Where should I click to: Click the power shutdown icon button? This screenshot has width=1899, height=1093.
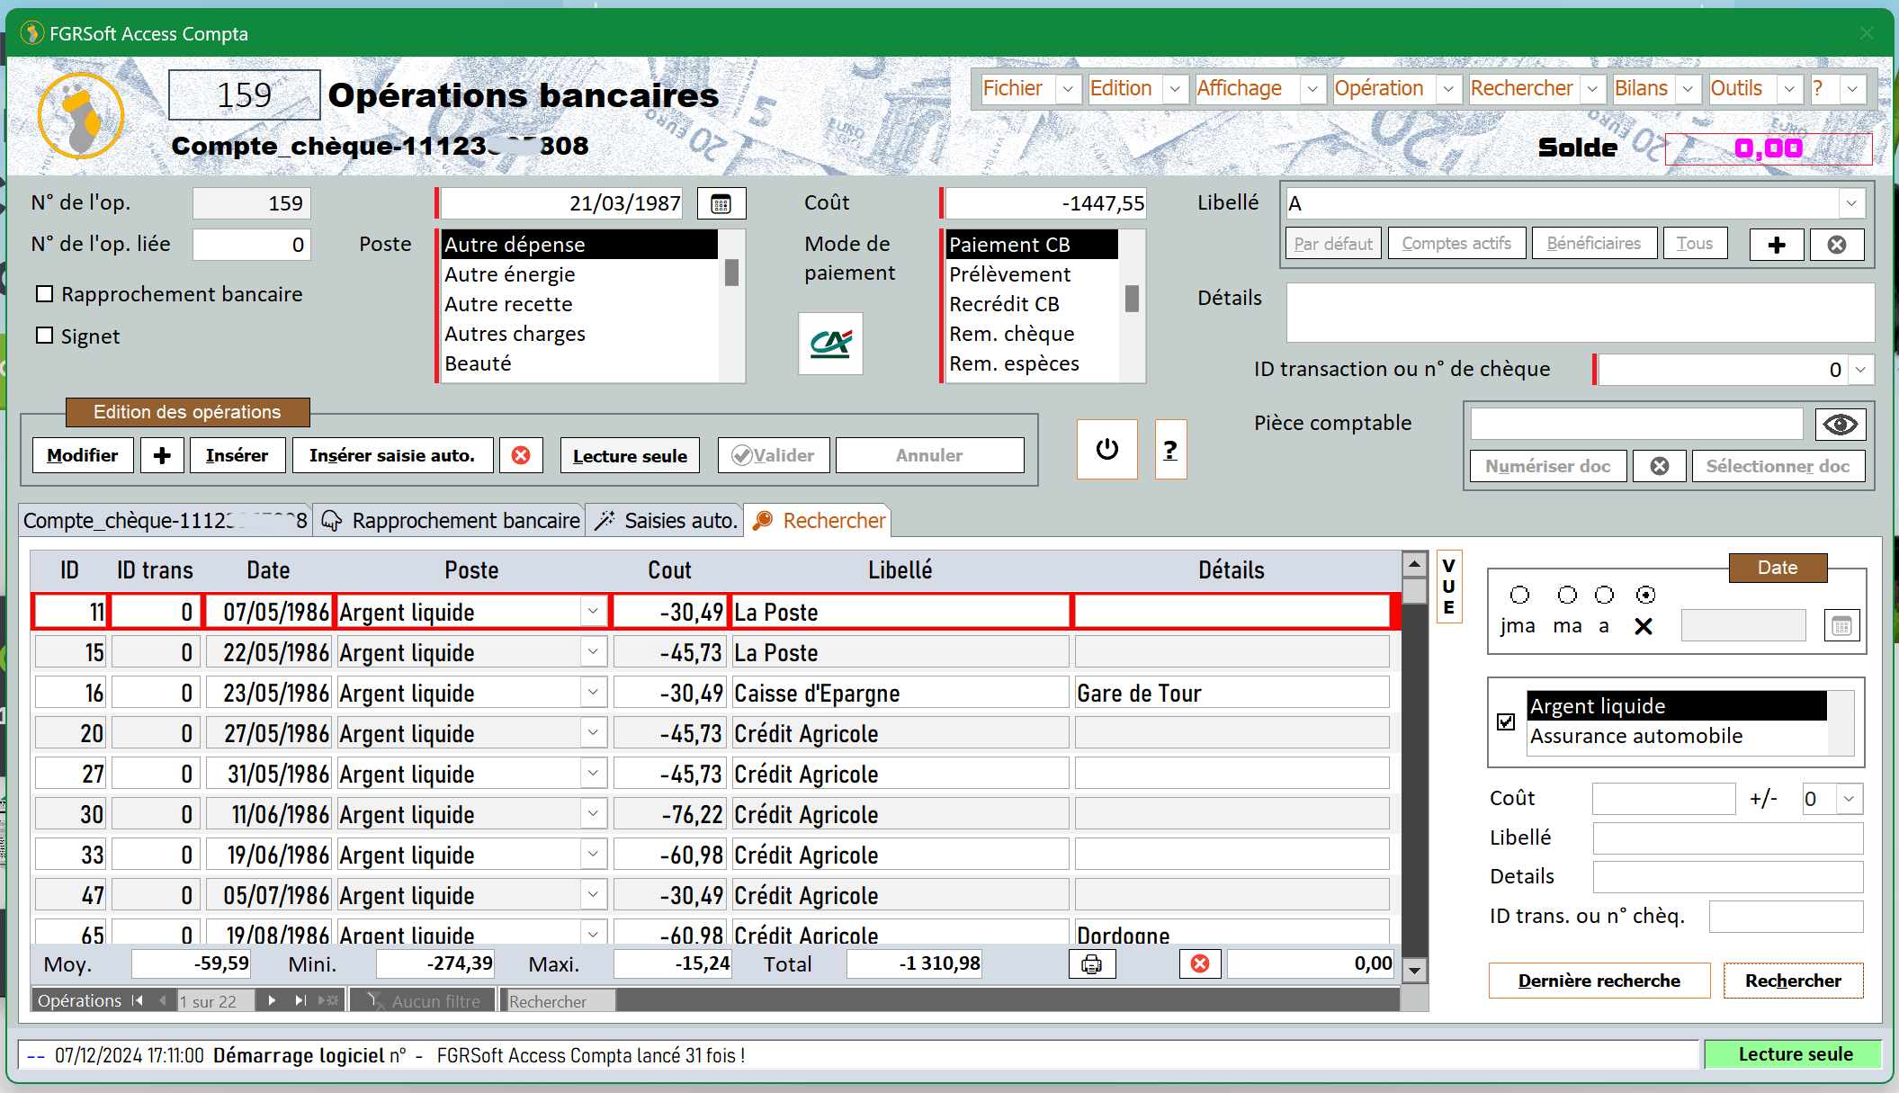point(1107,449)
